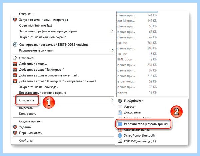This screenshot has height=156, width=200.
Task: Click the documents icon beside Документы
Action: click(120, 112)
